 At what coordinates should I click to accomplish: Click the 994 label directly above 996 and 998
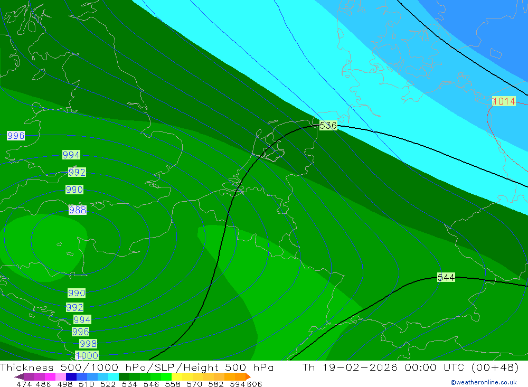[x=82, y=319]
